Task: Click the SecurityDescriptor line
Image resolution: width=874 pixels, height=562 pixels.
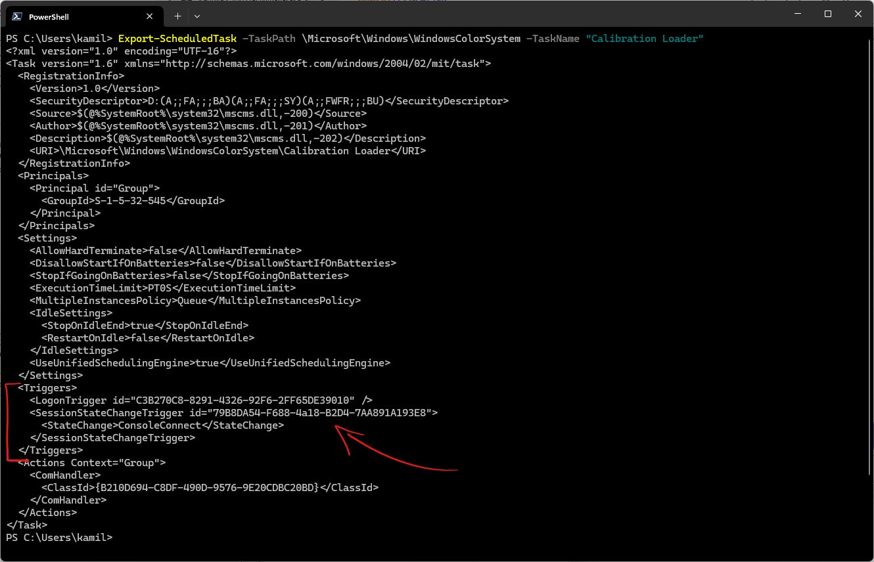Action: (x=269, y=101)
